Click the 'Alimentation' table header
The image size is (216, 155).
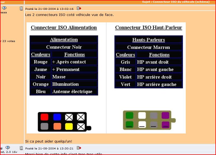point(64,40)
